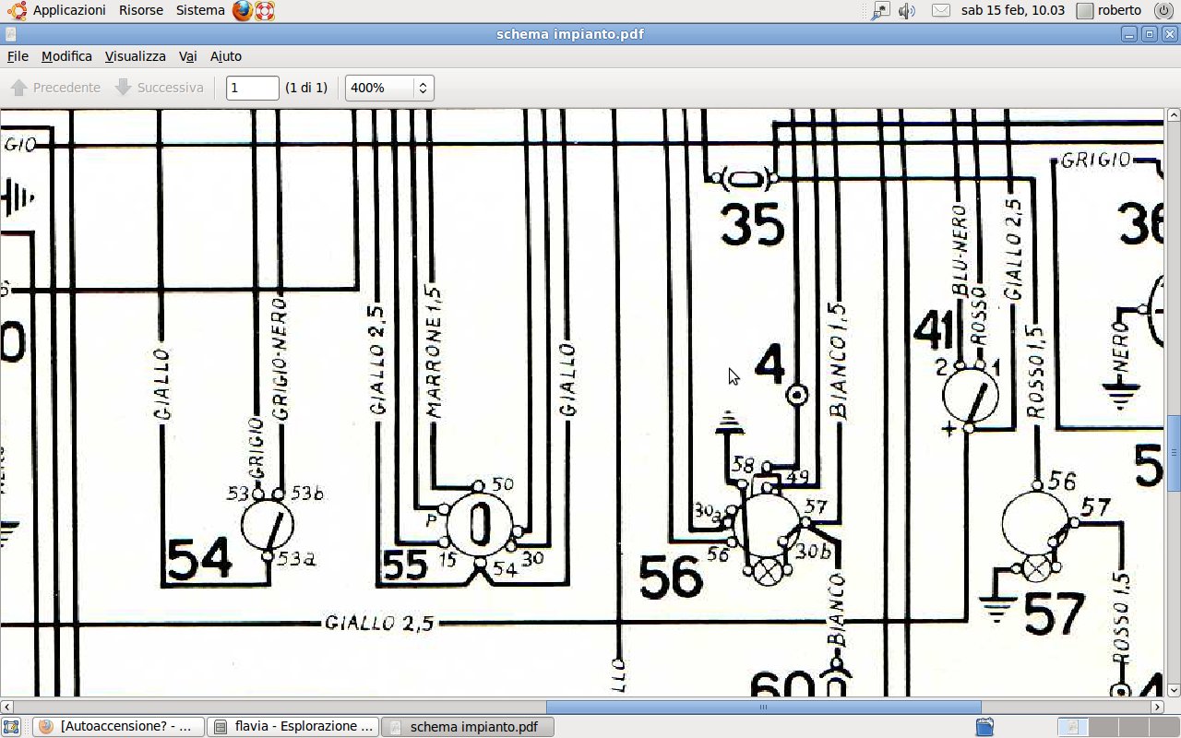Click component number 57 in the diagram
This screenshot has width=1181, height=738.
pyautogui.click(x=1055, y=615)
